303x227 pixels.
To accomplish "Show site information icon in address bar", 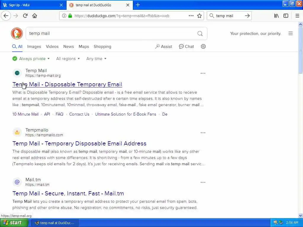I will [x=64, y=16].
